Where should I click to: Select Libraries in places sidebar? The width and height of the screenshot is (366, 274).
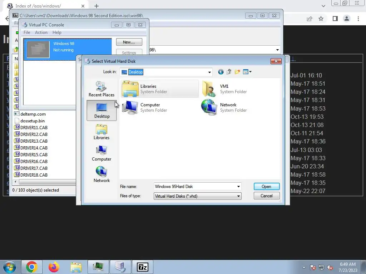pos(102,132)
